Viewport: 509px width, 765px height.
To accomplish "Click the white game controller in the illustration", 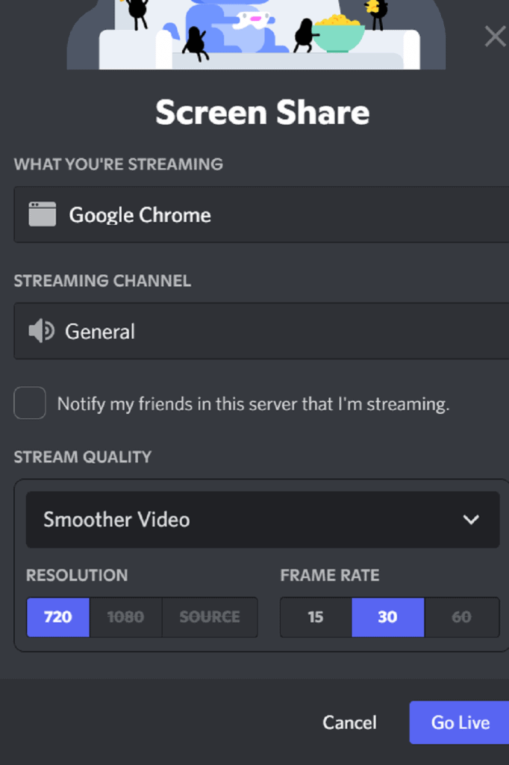I will (x=251, y=20).
